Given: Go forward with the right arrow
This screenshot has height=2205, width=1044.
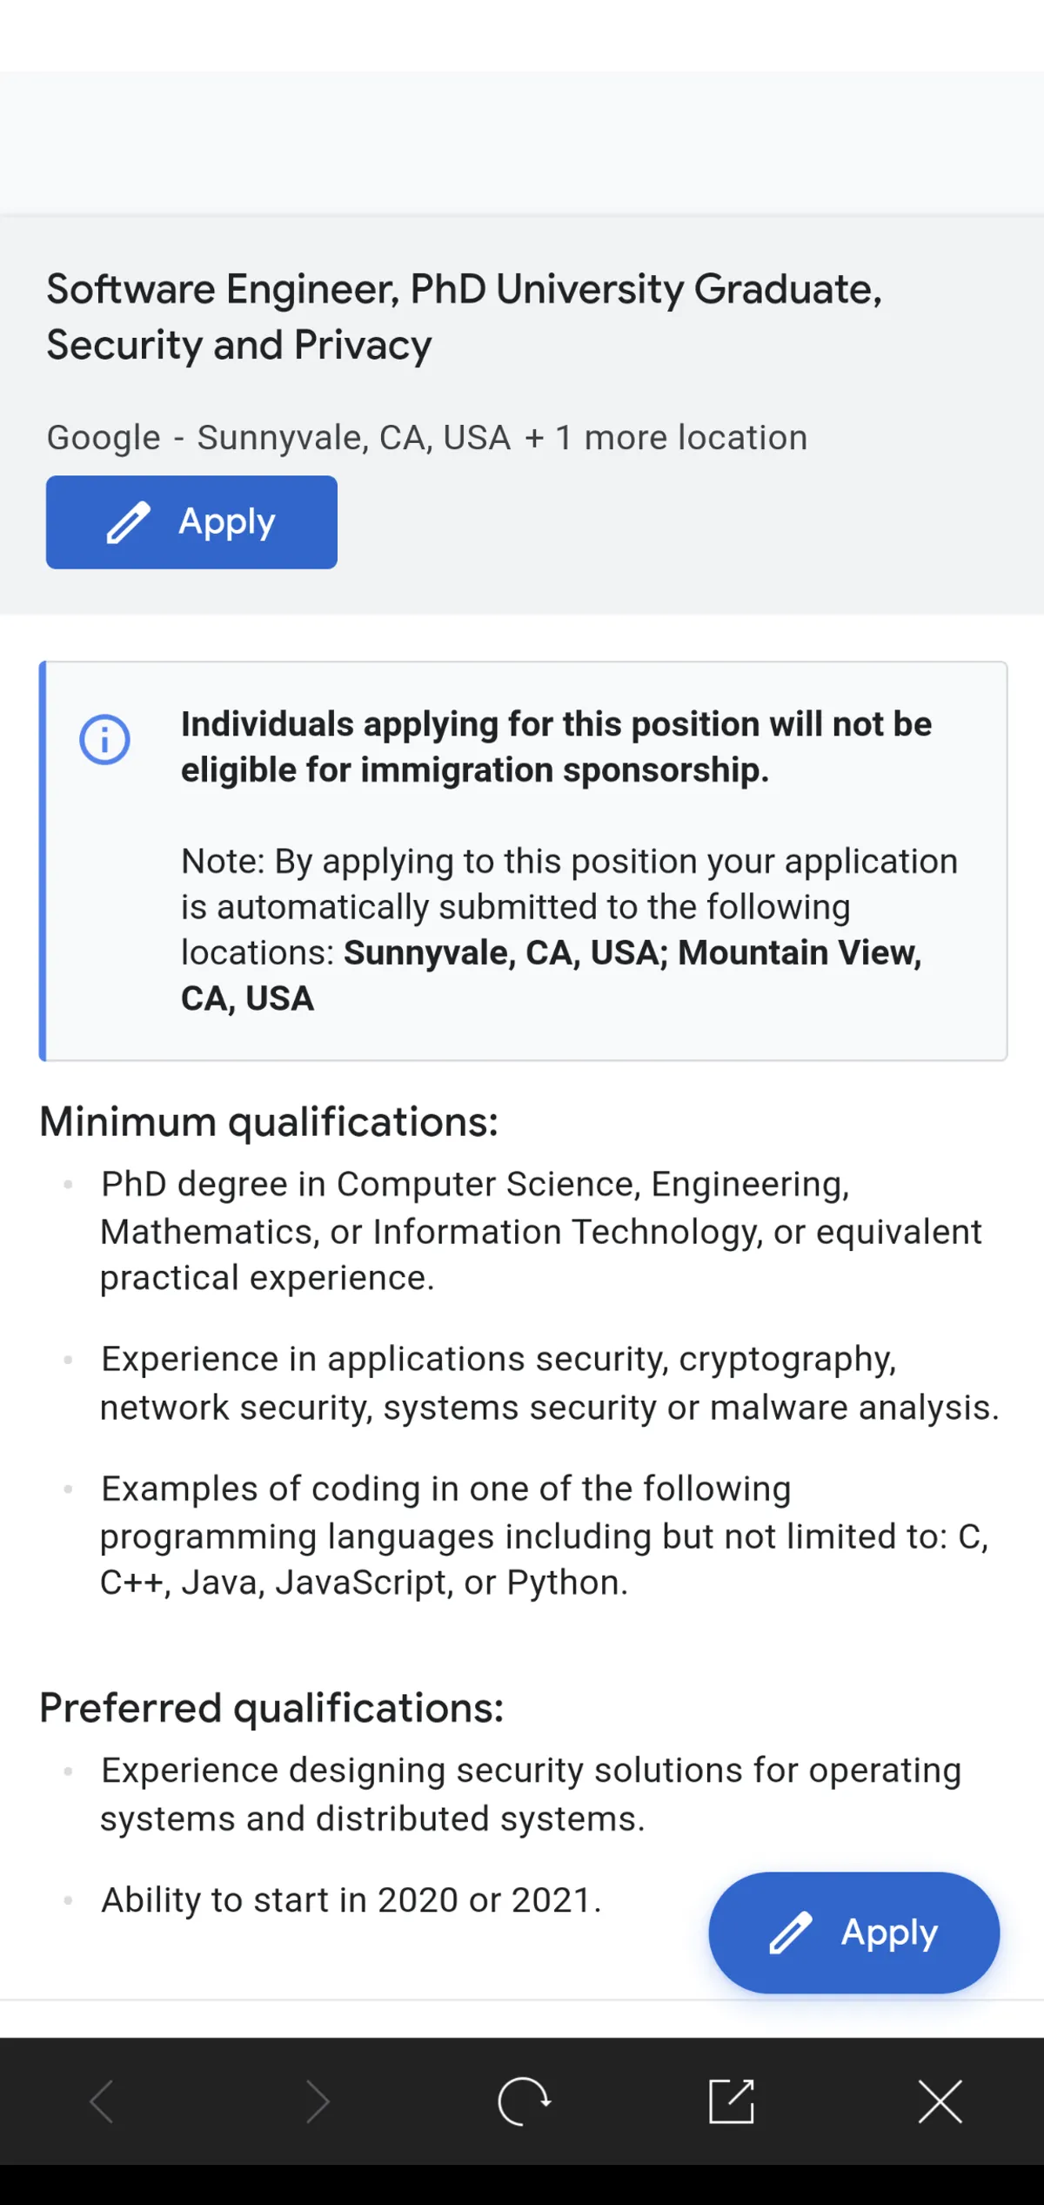Looking at the screenshot, I should [x=318, y=2102].
